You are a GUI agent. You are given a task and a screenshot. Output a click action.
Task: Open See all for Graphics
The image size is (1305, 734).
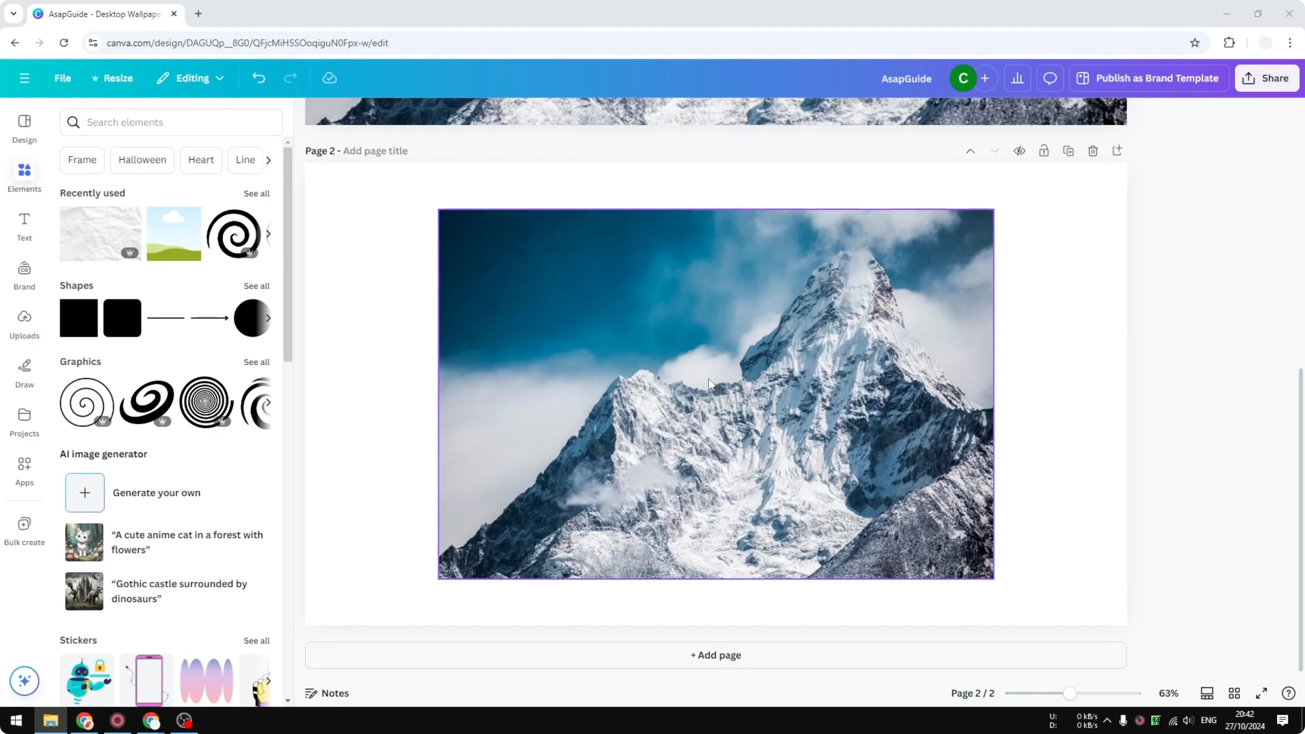[256, 362]
